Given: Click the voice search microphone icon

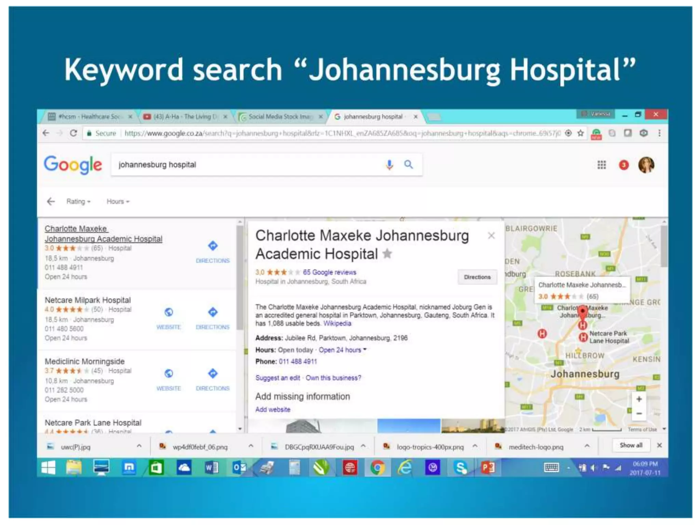Looking at the screenshot, I should (389, 165).
